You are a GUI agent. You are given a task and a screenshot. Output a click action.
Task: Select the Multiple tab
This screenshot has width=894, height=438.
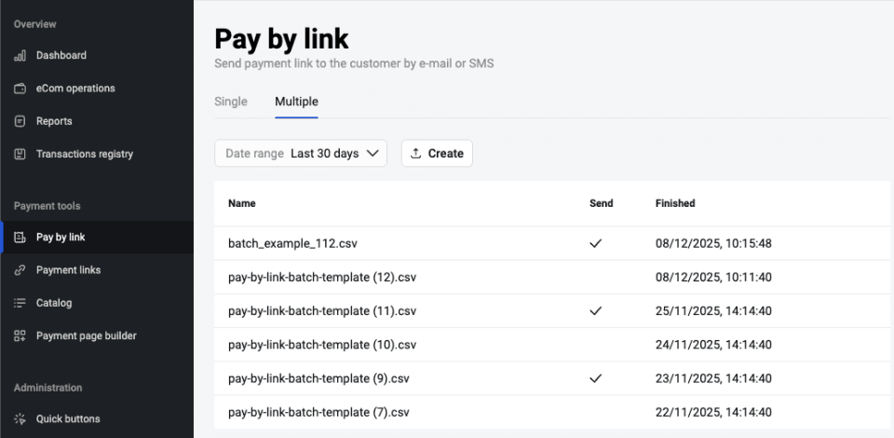296,102
